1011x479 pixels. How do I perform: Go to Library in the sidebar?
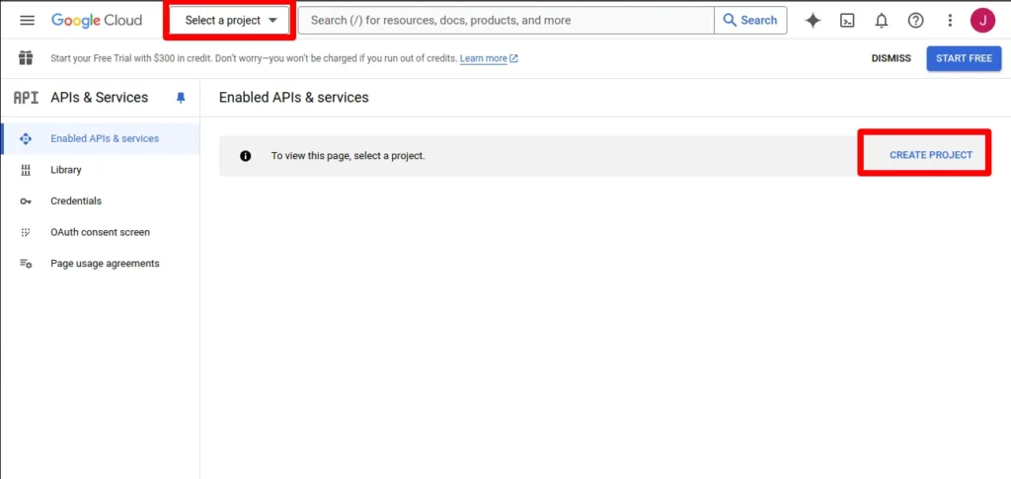click(x=66, y=170)
